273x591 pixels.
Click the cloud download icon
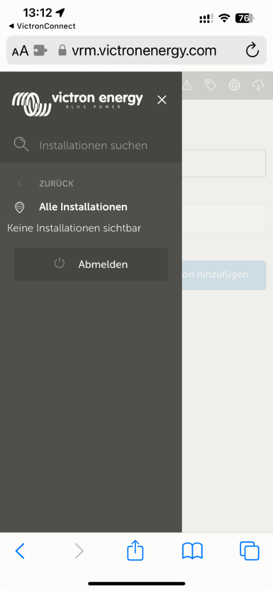tap(259, 85)
